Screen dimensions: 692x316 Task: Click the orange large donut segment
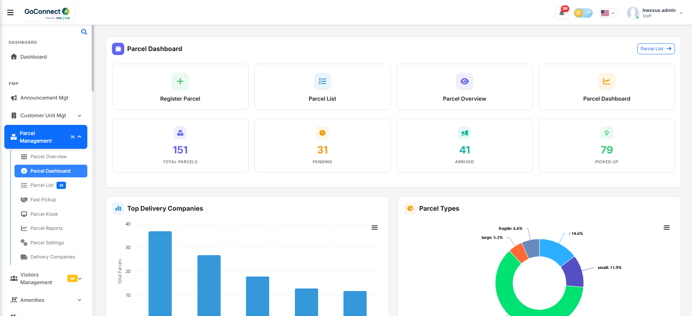tap(520, 253)
